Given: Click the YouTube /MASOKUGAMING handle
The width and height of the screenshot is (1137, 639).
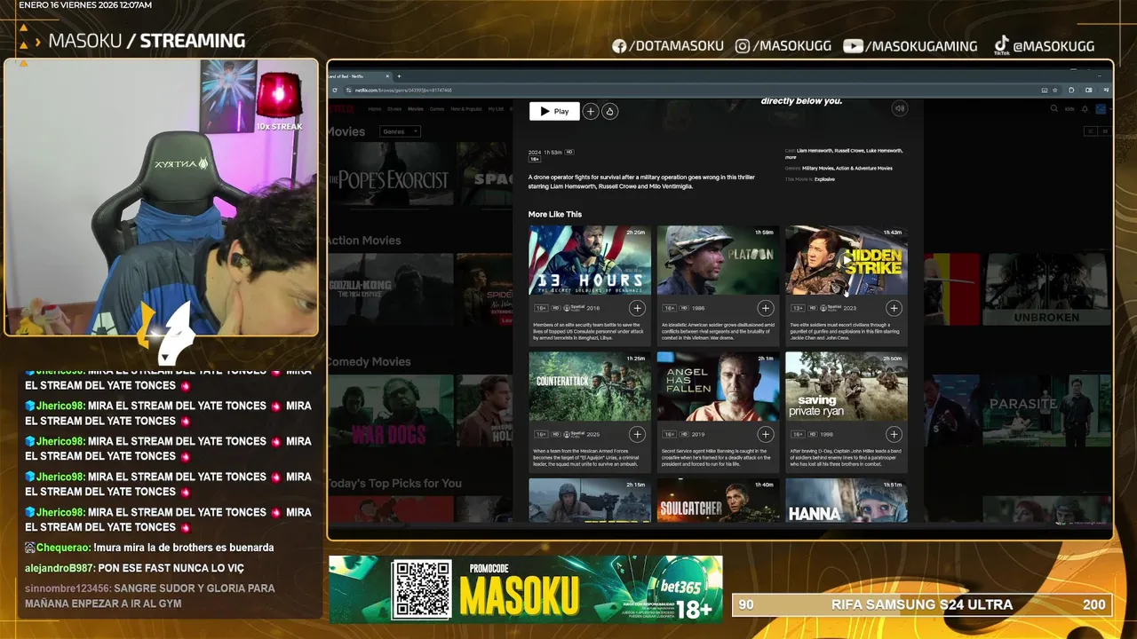Looking at the screenshot, I should (x=910, y=46).
